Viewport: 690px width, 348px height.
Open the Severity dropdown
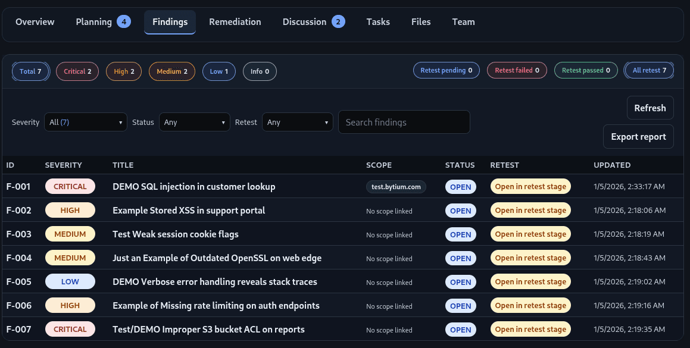coord(85,122)
